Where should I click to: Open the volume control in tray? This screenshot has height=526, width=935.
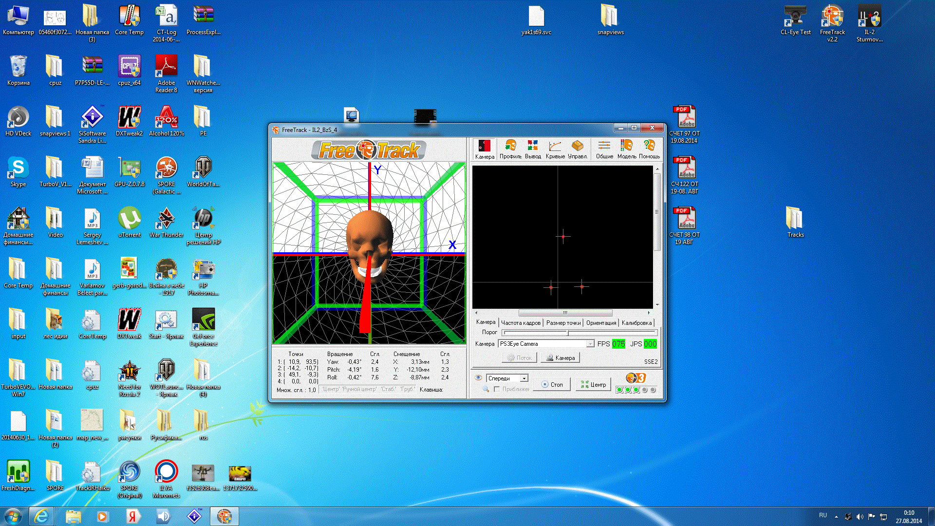(x=860, y=516)
